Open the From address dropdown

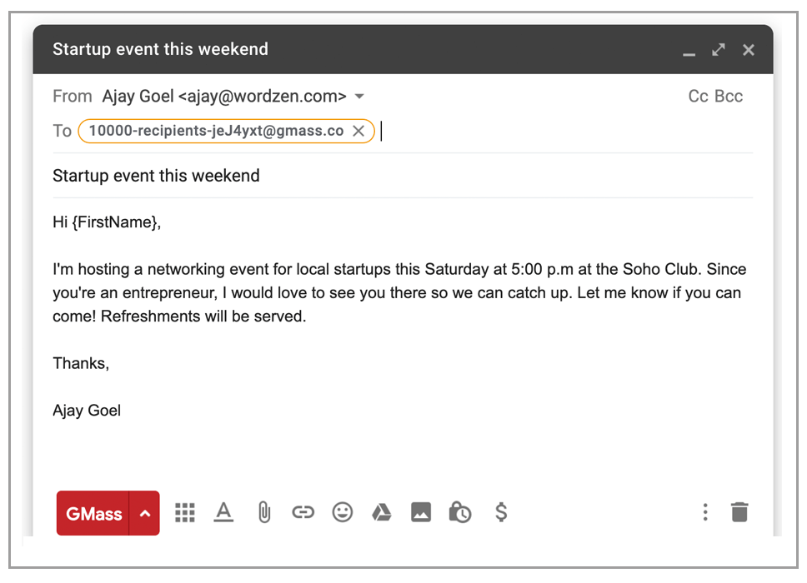coord(359,97)
